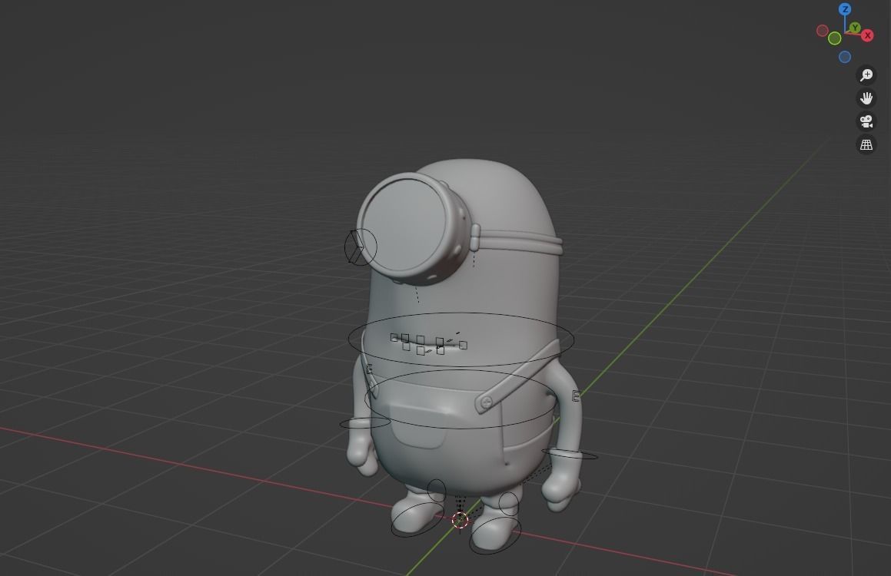
Task: Toggle perspective/orthographic grid icon
Action: click(866, 144)
